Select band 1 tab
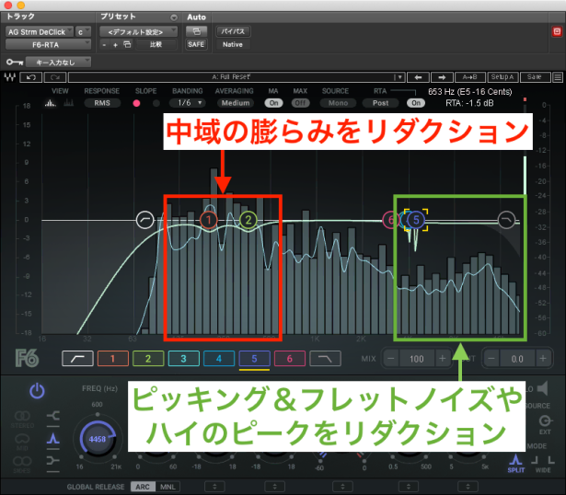This screenshot has width=566, height=495. click(x=113, y=359)
